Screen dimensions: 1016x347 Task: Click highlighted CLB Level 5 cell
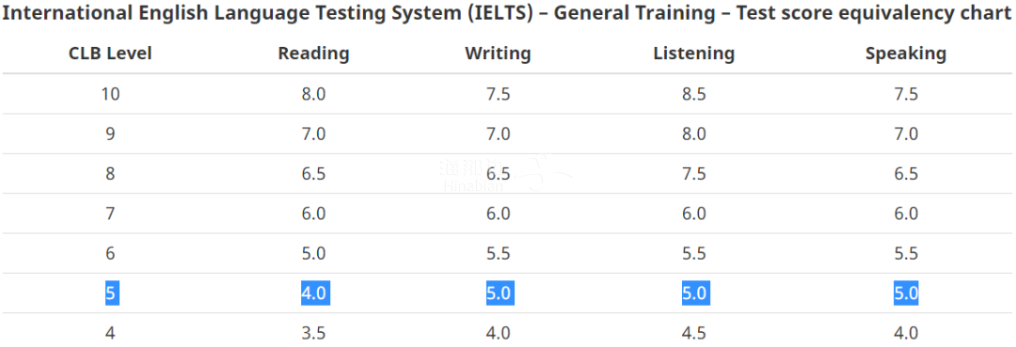[x=111, y=293]
